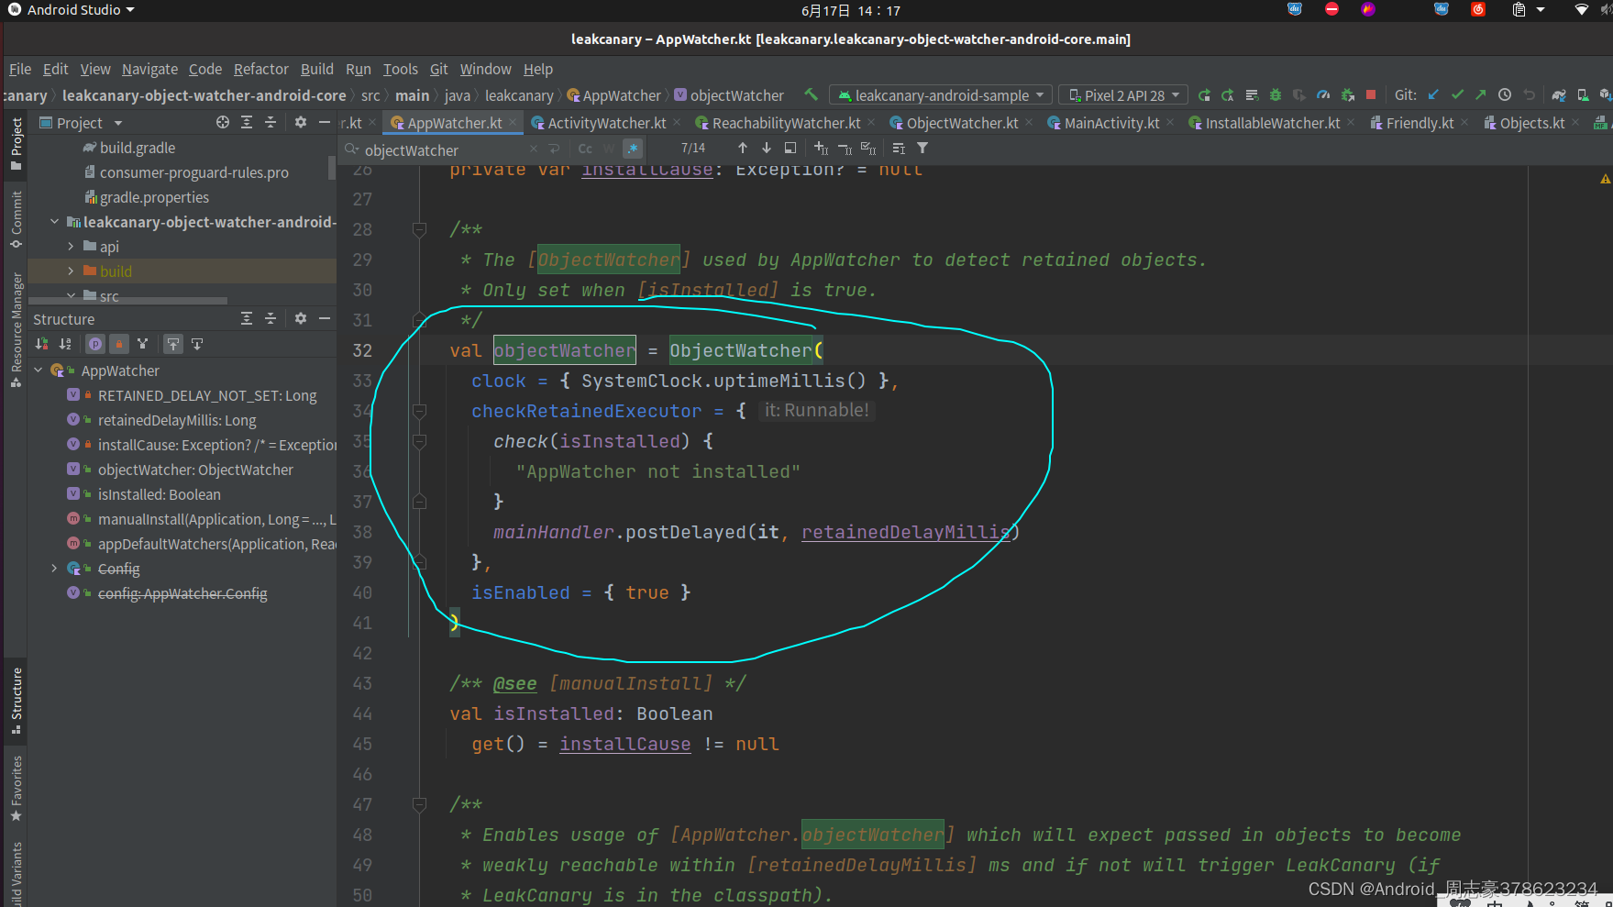Expand all in Structure panel
The image size is (1613, 907).
(x=247, y=318)
